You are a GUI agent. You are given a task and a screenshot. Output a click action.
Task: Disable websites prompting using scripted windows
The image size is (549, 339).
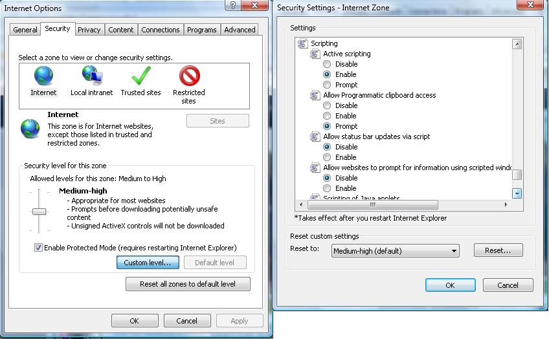coord(327,178)
